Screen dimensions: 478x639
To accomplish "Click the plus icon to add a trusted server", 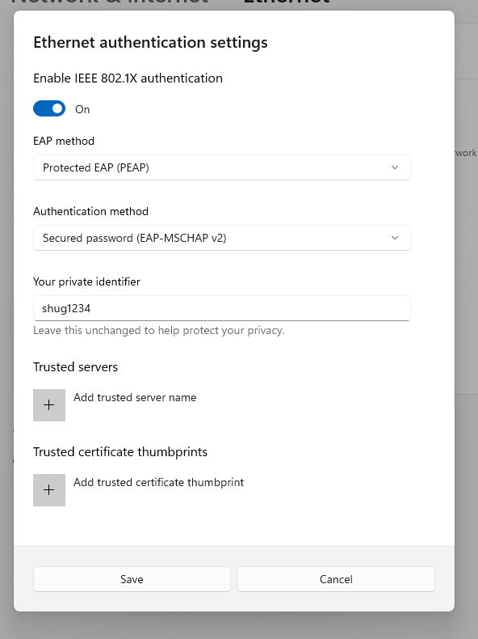I will pyautogui.click(x=49, y=405).
